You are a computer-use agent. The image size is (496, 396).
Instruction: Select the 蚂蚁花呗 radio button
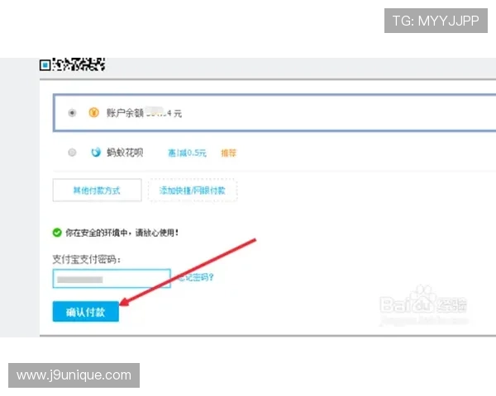pos(72,153)
